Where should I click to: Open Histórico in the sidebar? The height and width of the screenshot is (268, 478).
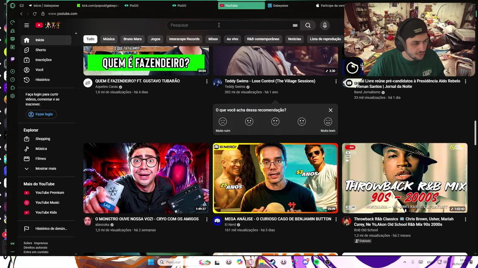(x=46, y=80)
